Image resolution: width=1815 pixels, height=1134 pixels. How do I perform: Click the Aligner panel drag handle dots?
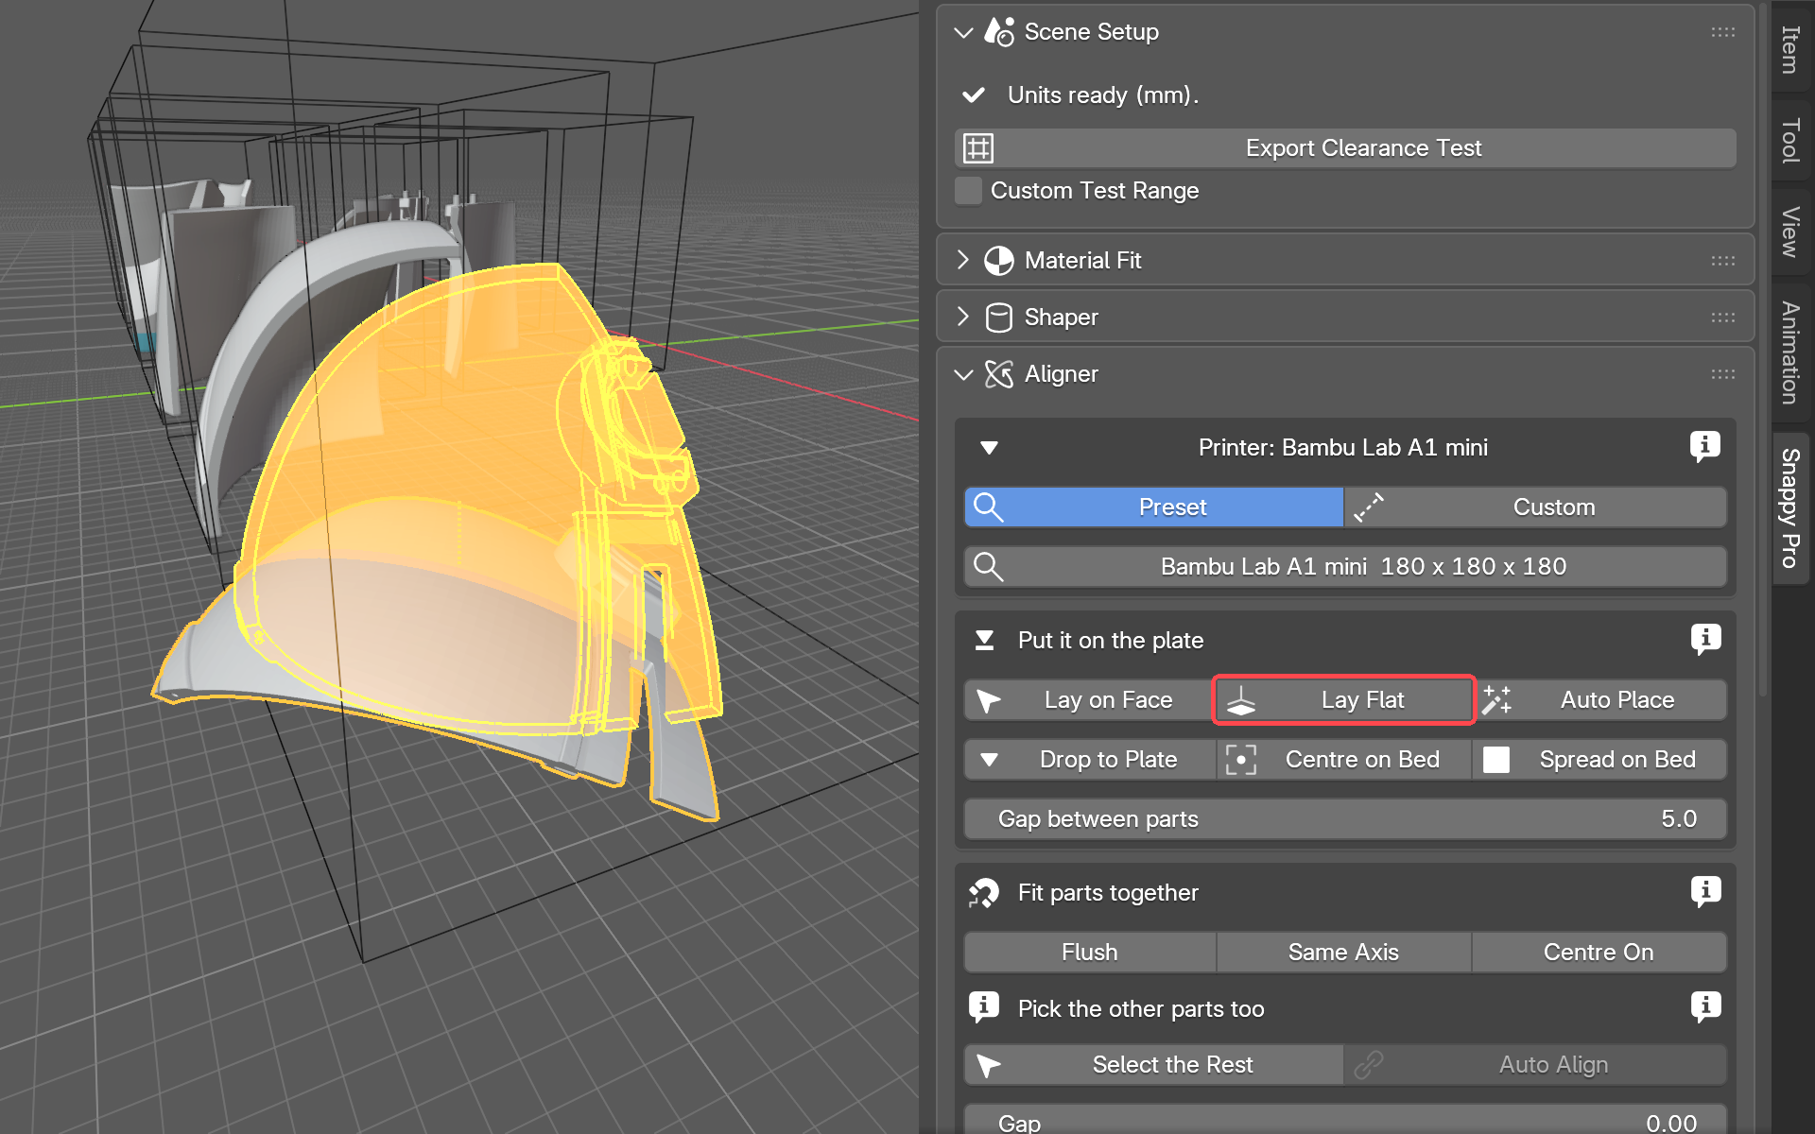click(x=1722, y=374)
